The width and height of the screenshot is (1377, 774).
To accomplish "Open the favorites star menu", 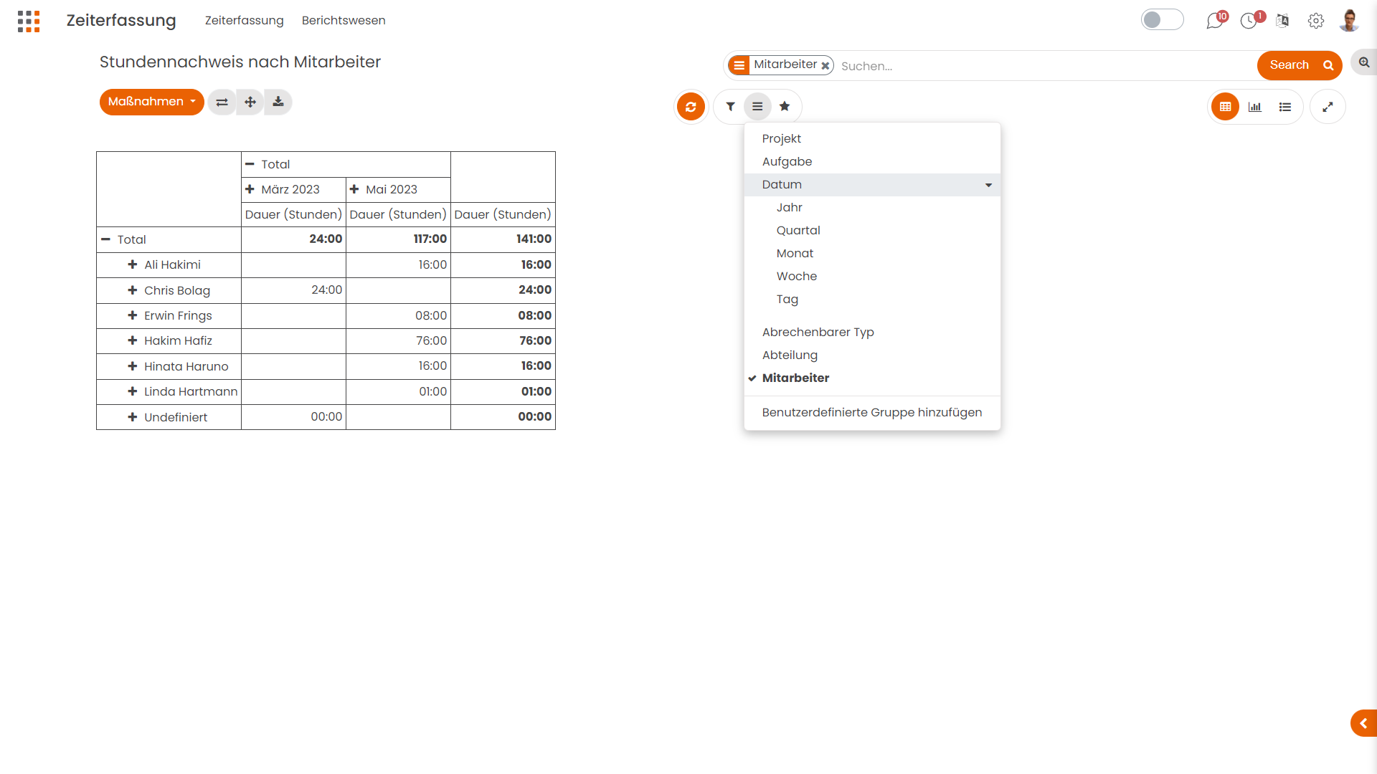I will click(x=785, y=107).
